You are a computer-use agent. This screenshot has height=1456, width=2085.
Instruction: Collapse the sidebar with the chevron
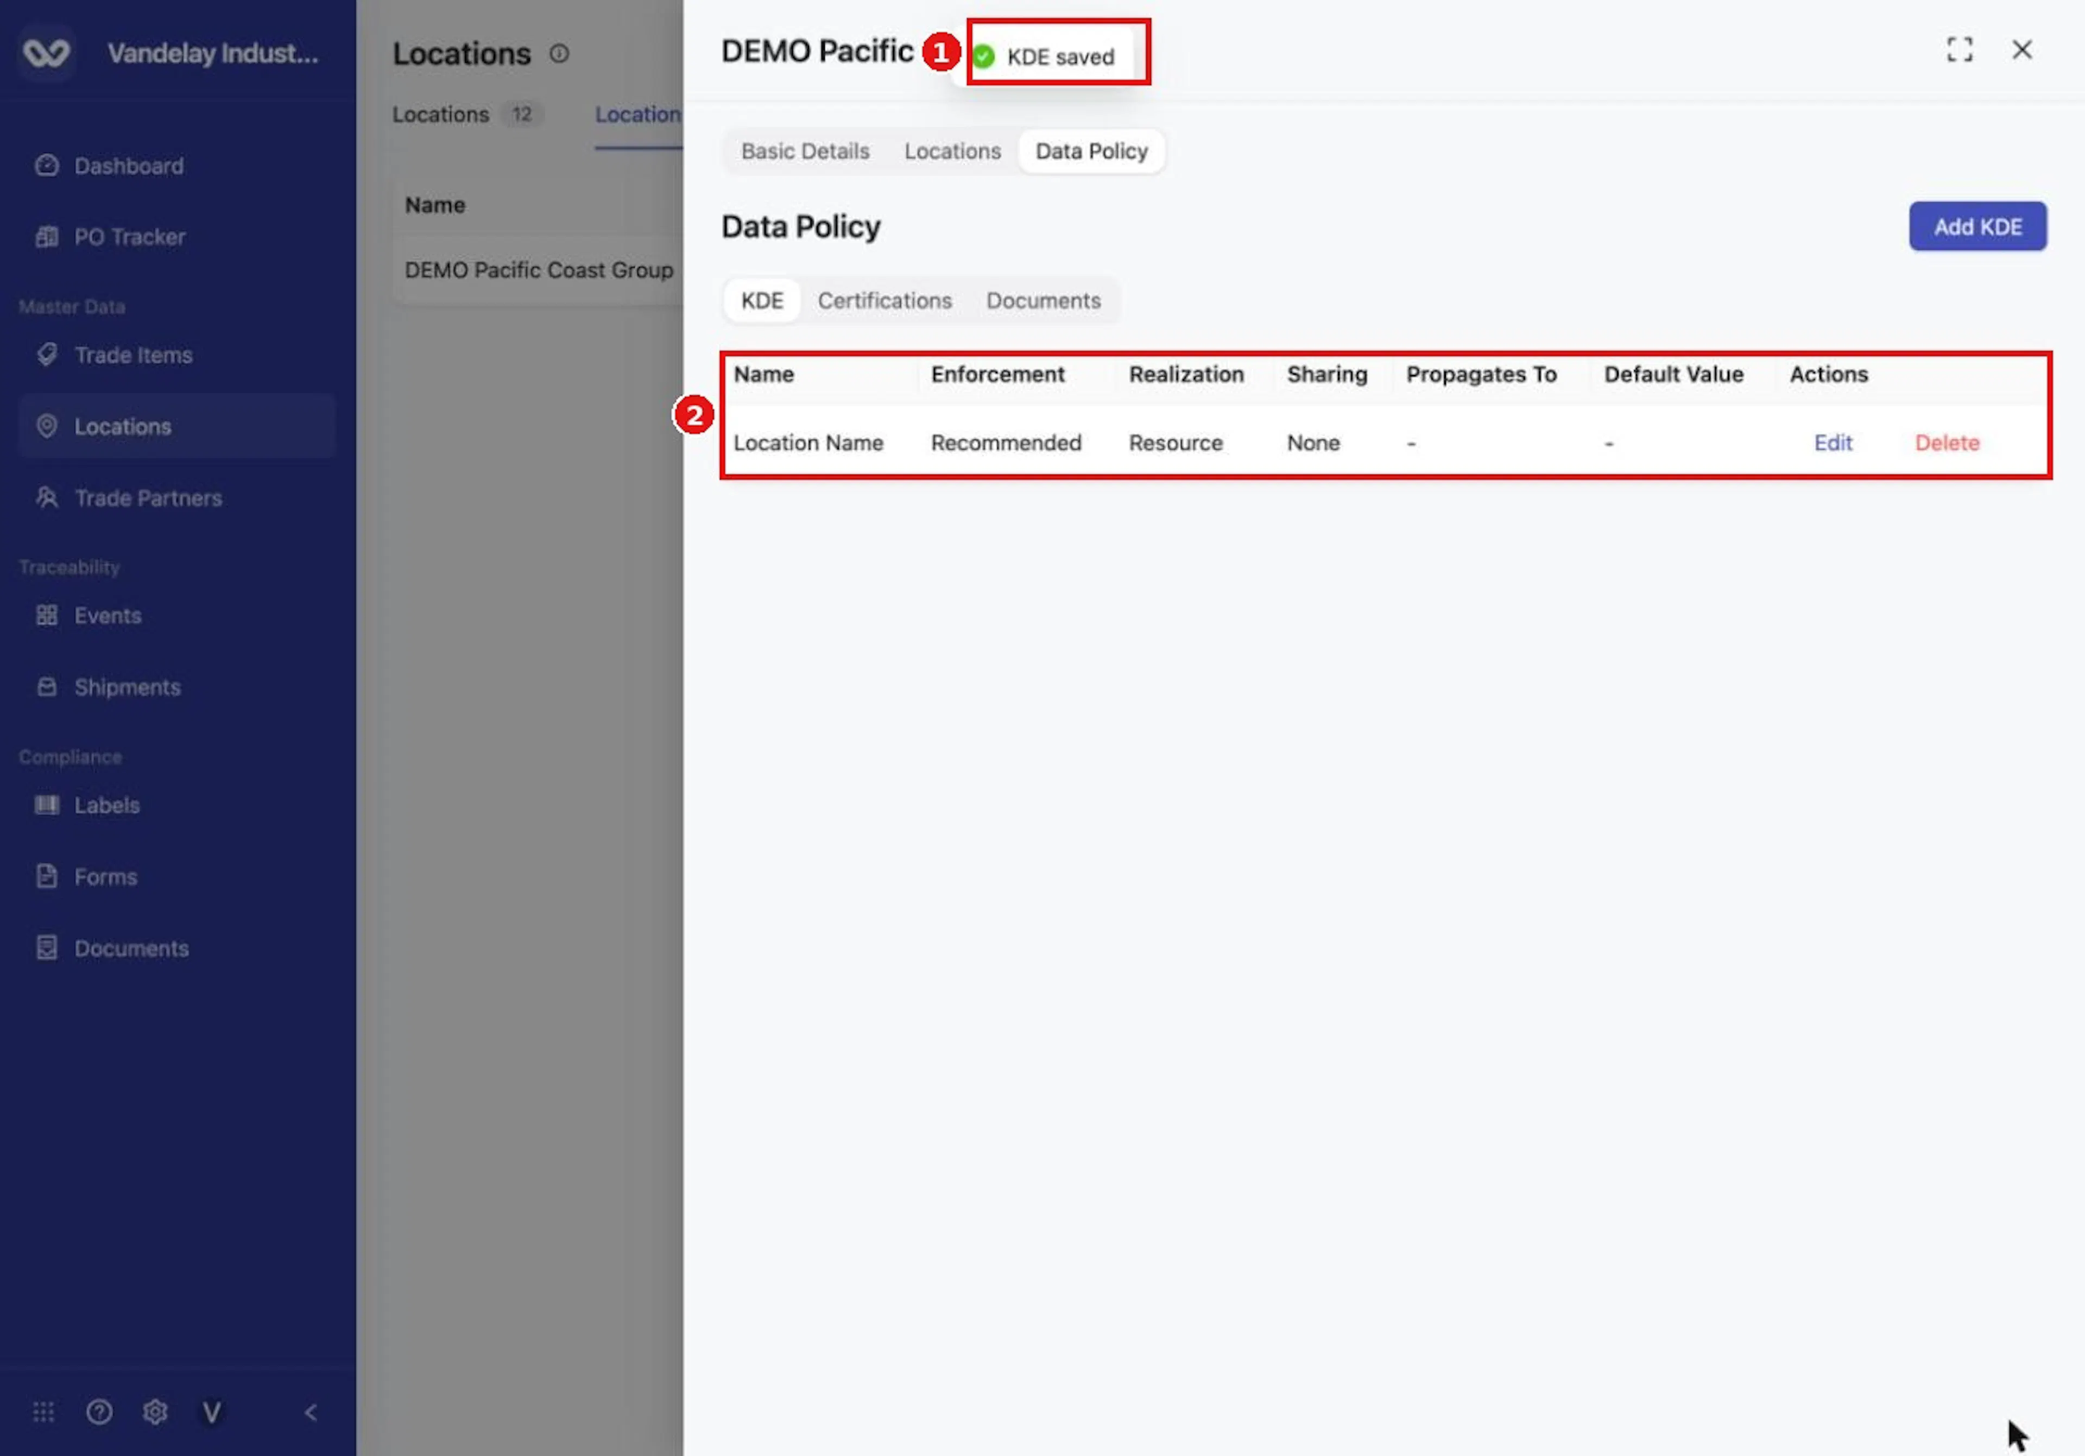(x=311, y=1411)
